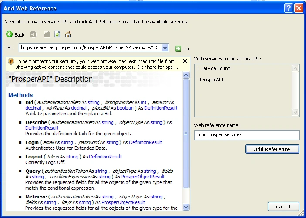This screenshot has width=306, height=218.
Task: Click the Go text label
Action: [186, 49]
